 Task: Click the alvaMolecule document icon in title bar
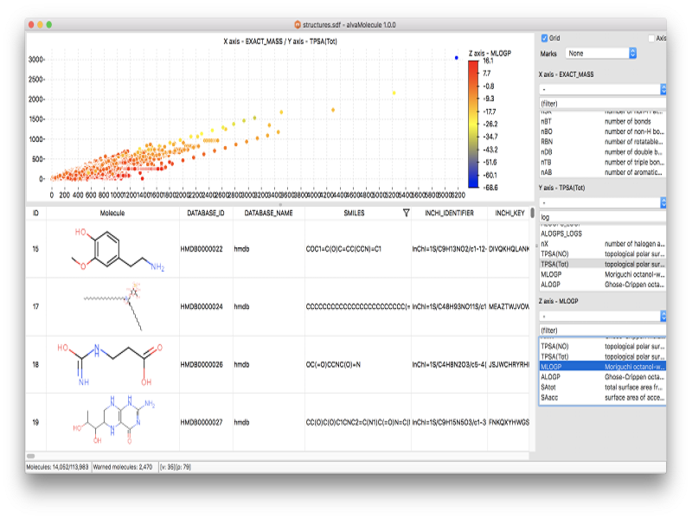298,25
